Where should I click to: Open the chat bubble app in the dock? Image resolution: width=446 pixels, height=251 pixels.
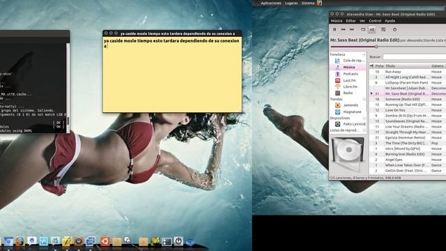(x=32, y=241)
